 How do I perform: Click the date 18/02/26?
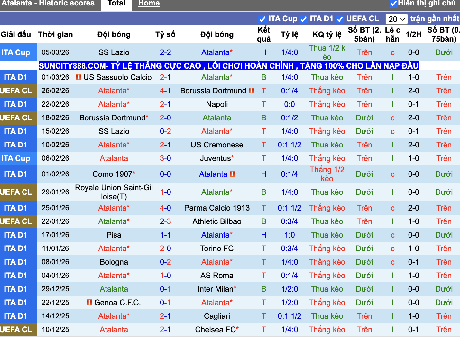[x=55, y=118]
